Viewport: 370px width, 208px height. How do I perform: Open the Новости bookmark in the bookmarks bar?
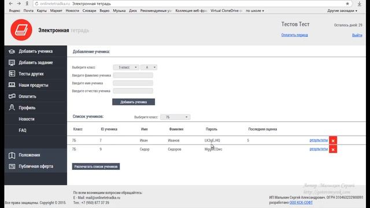coord(72,11)
